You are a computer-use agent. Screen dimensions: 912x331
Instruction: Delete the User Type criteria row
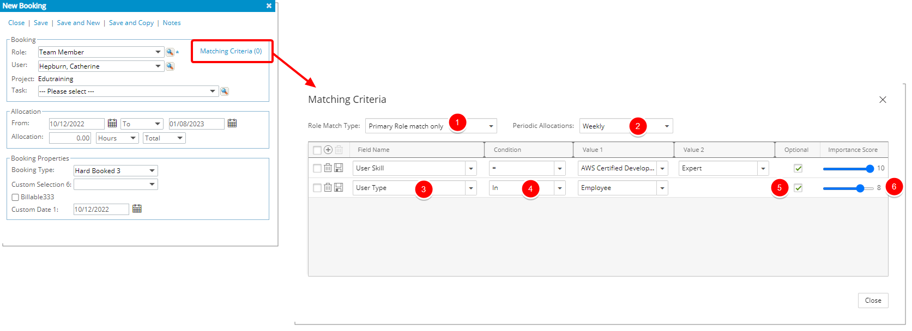click(328, 188)
